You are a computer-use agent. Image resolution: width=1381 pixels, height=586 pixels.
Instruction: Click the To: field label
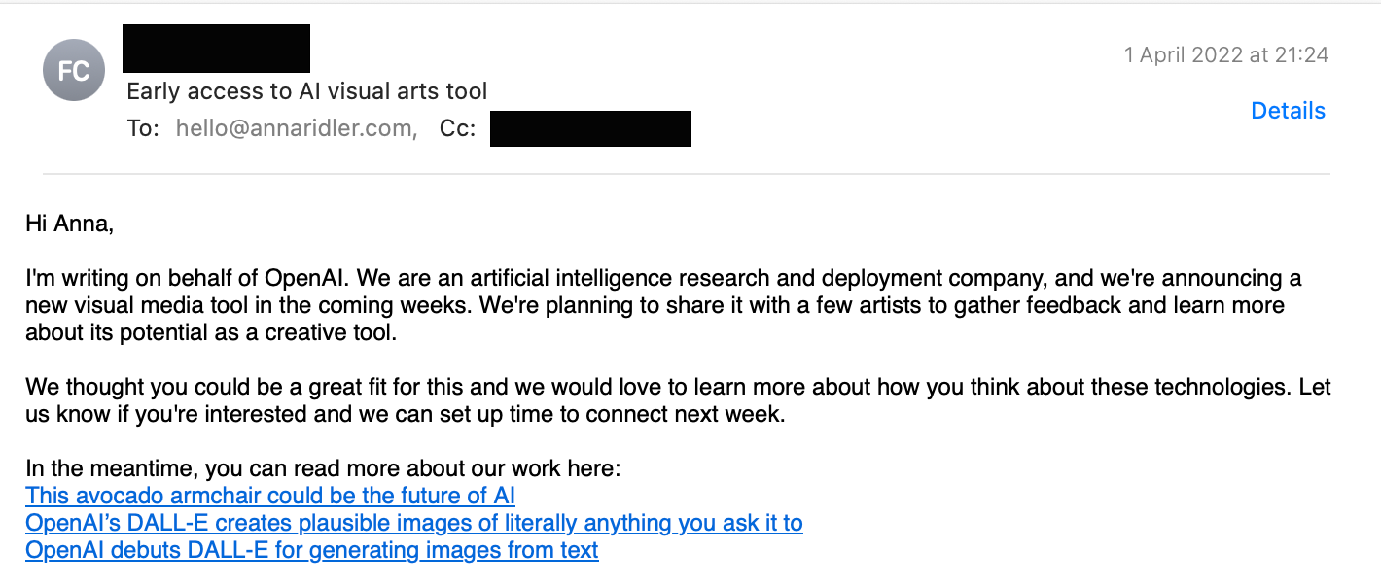point(143,128)
